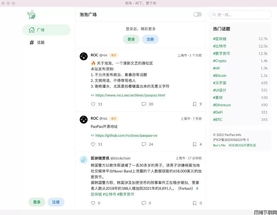This screenshot has width=277, height=215.
Task: Open hot topic #Ethereum
Action: [x=222, y=105]
